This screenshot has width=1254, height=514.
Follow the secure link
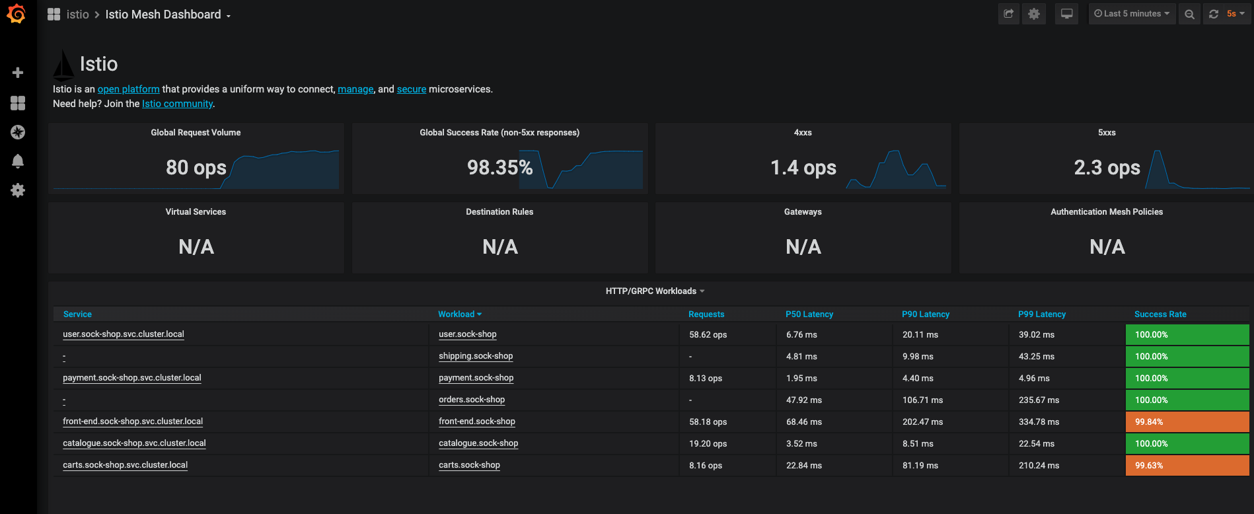coord(412,89)
